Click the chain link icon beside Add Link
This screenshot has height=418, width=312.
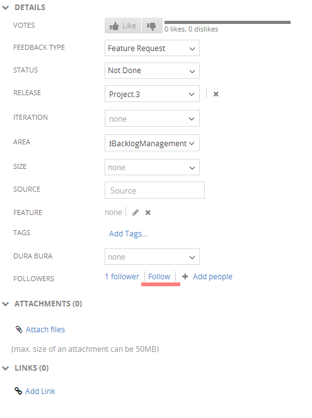18,391
